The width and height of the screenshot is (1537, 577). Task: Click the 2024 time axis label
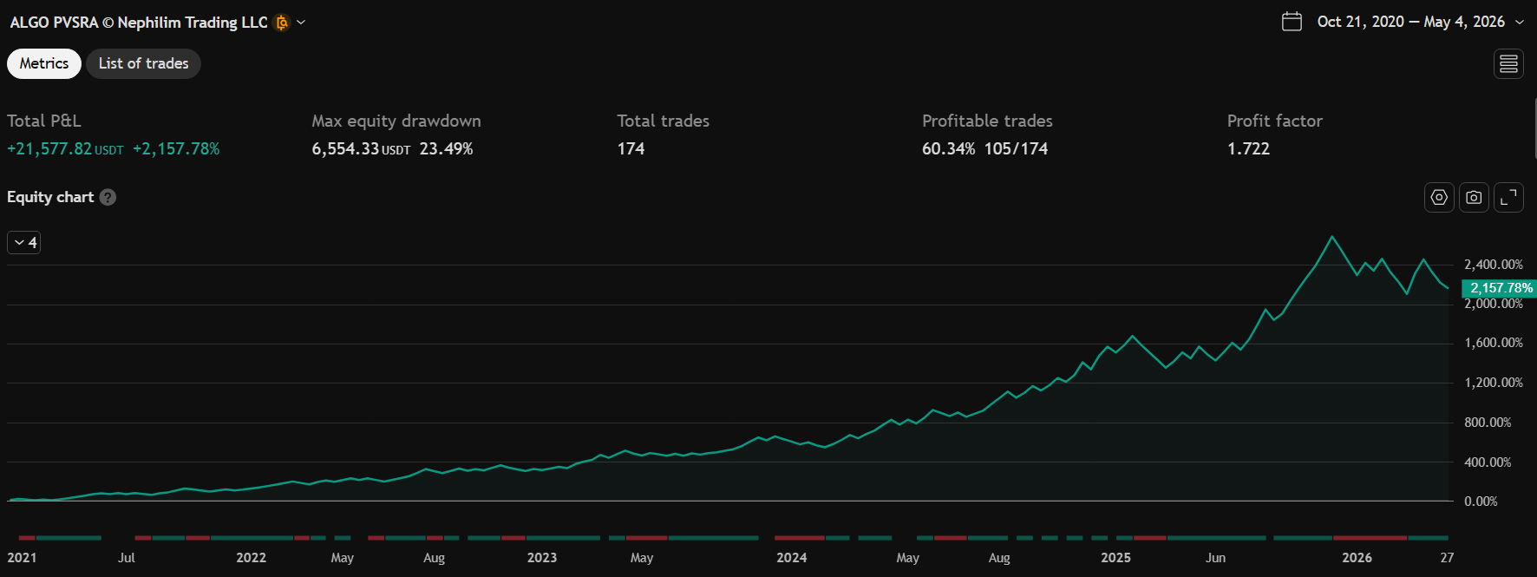coord(792,558)
